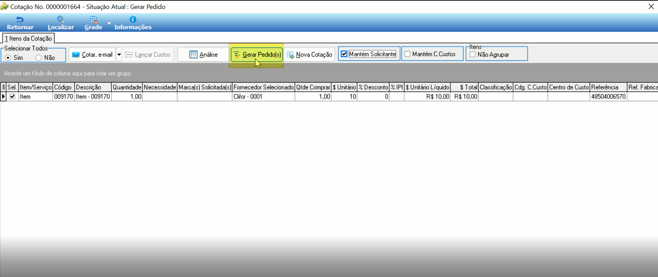This screenshot has height=277, width=658.
Task: Click the Lançar Custos button
Action: (x=148, y=55)
